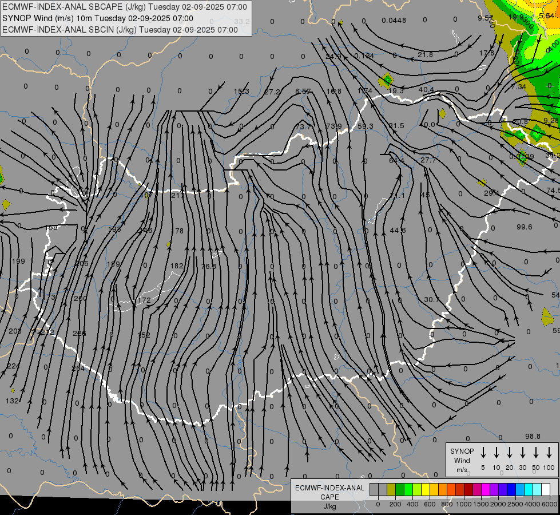
Task: Click the faded 33.2 value near the title box
Action: click(242, 21)
